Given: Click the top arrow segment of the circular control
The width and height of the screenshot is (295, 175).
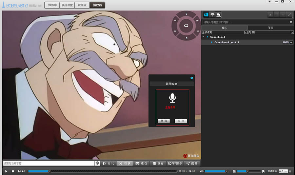Looking at the screenshot, I should 187,14.
